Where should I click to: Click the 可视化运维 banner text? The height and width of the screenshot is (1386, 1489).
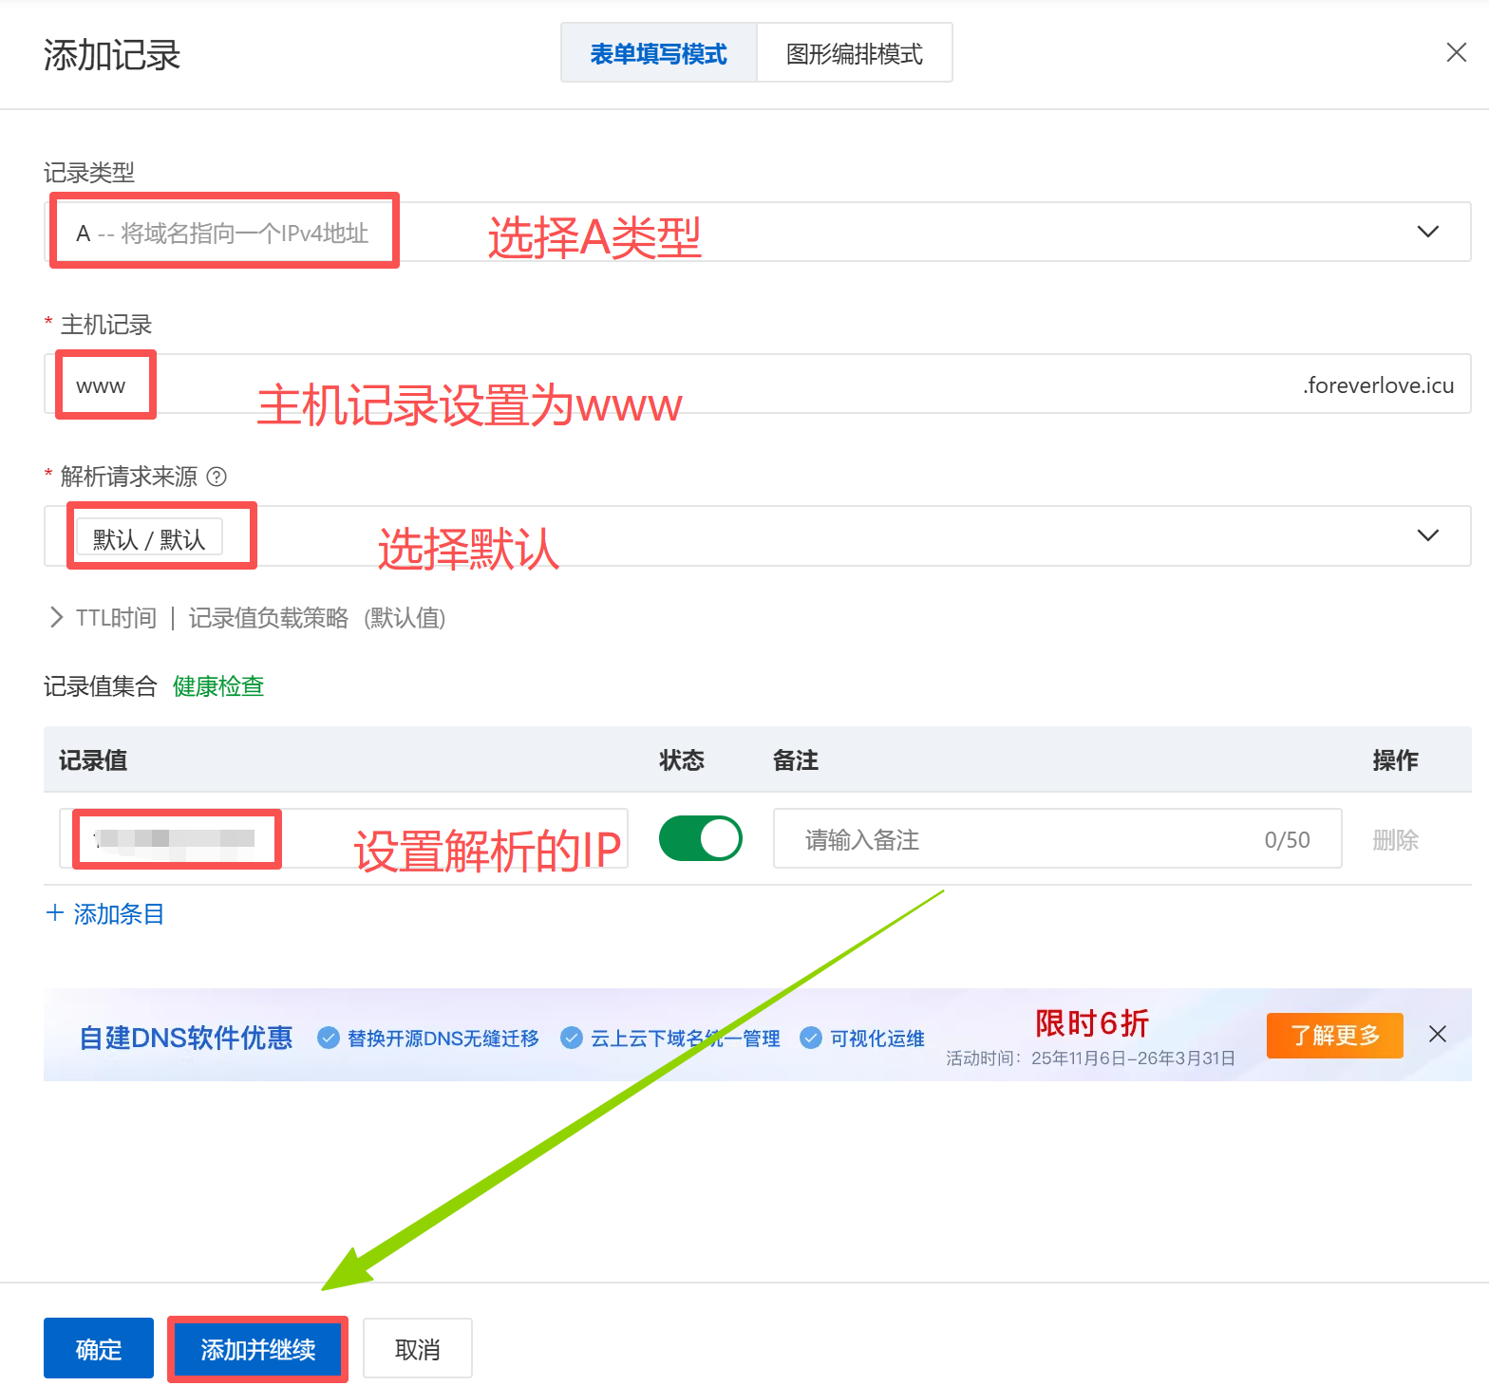877,1039
